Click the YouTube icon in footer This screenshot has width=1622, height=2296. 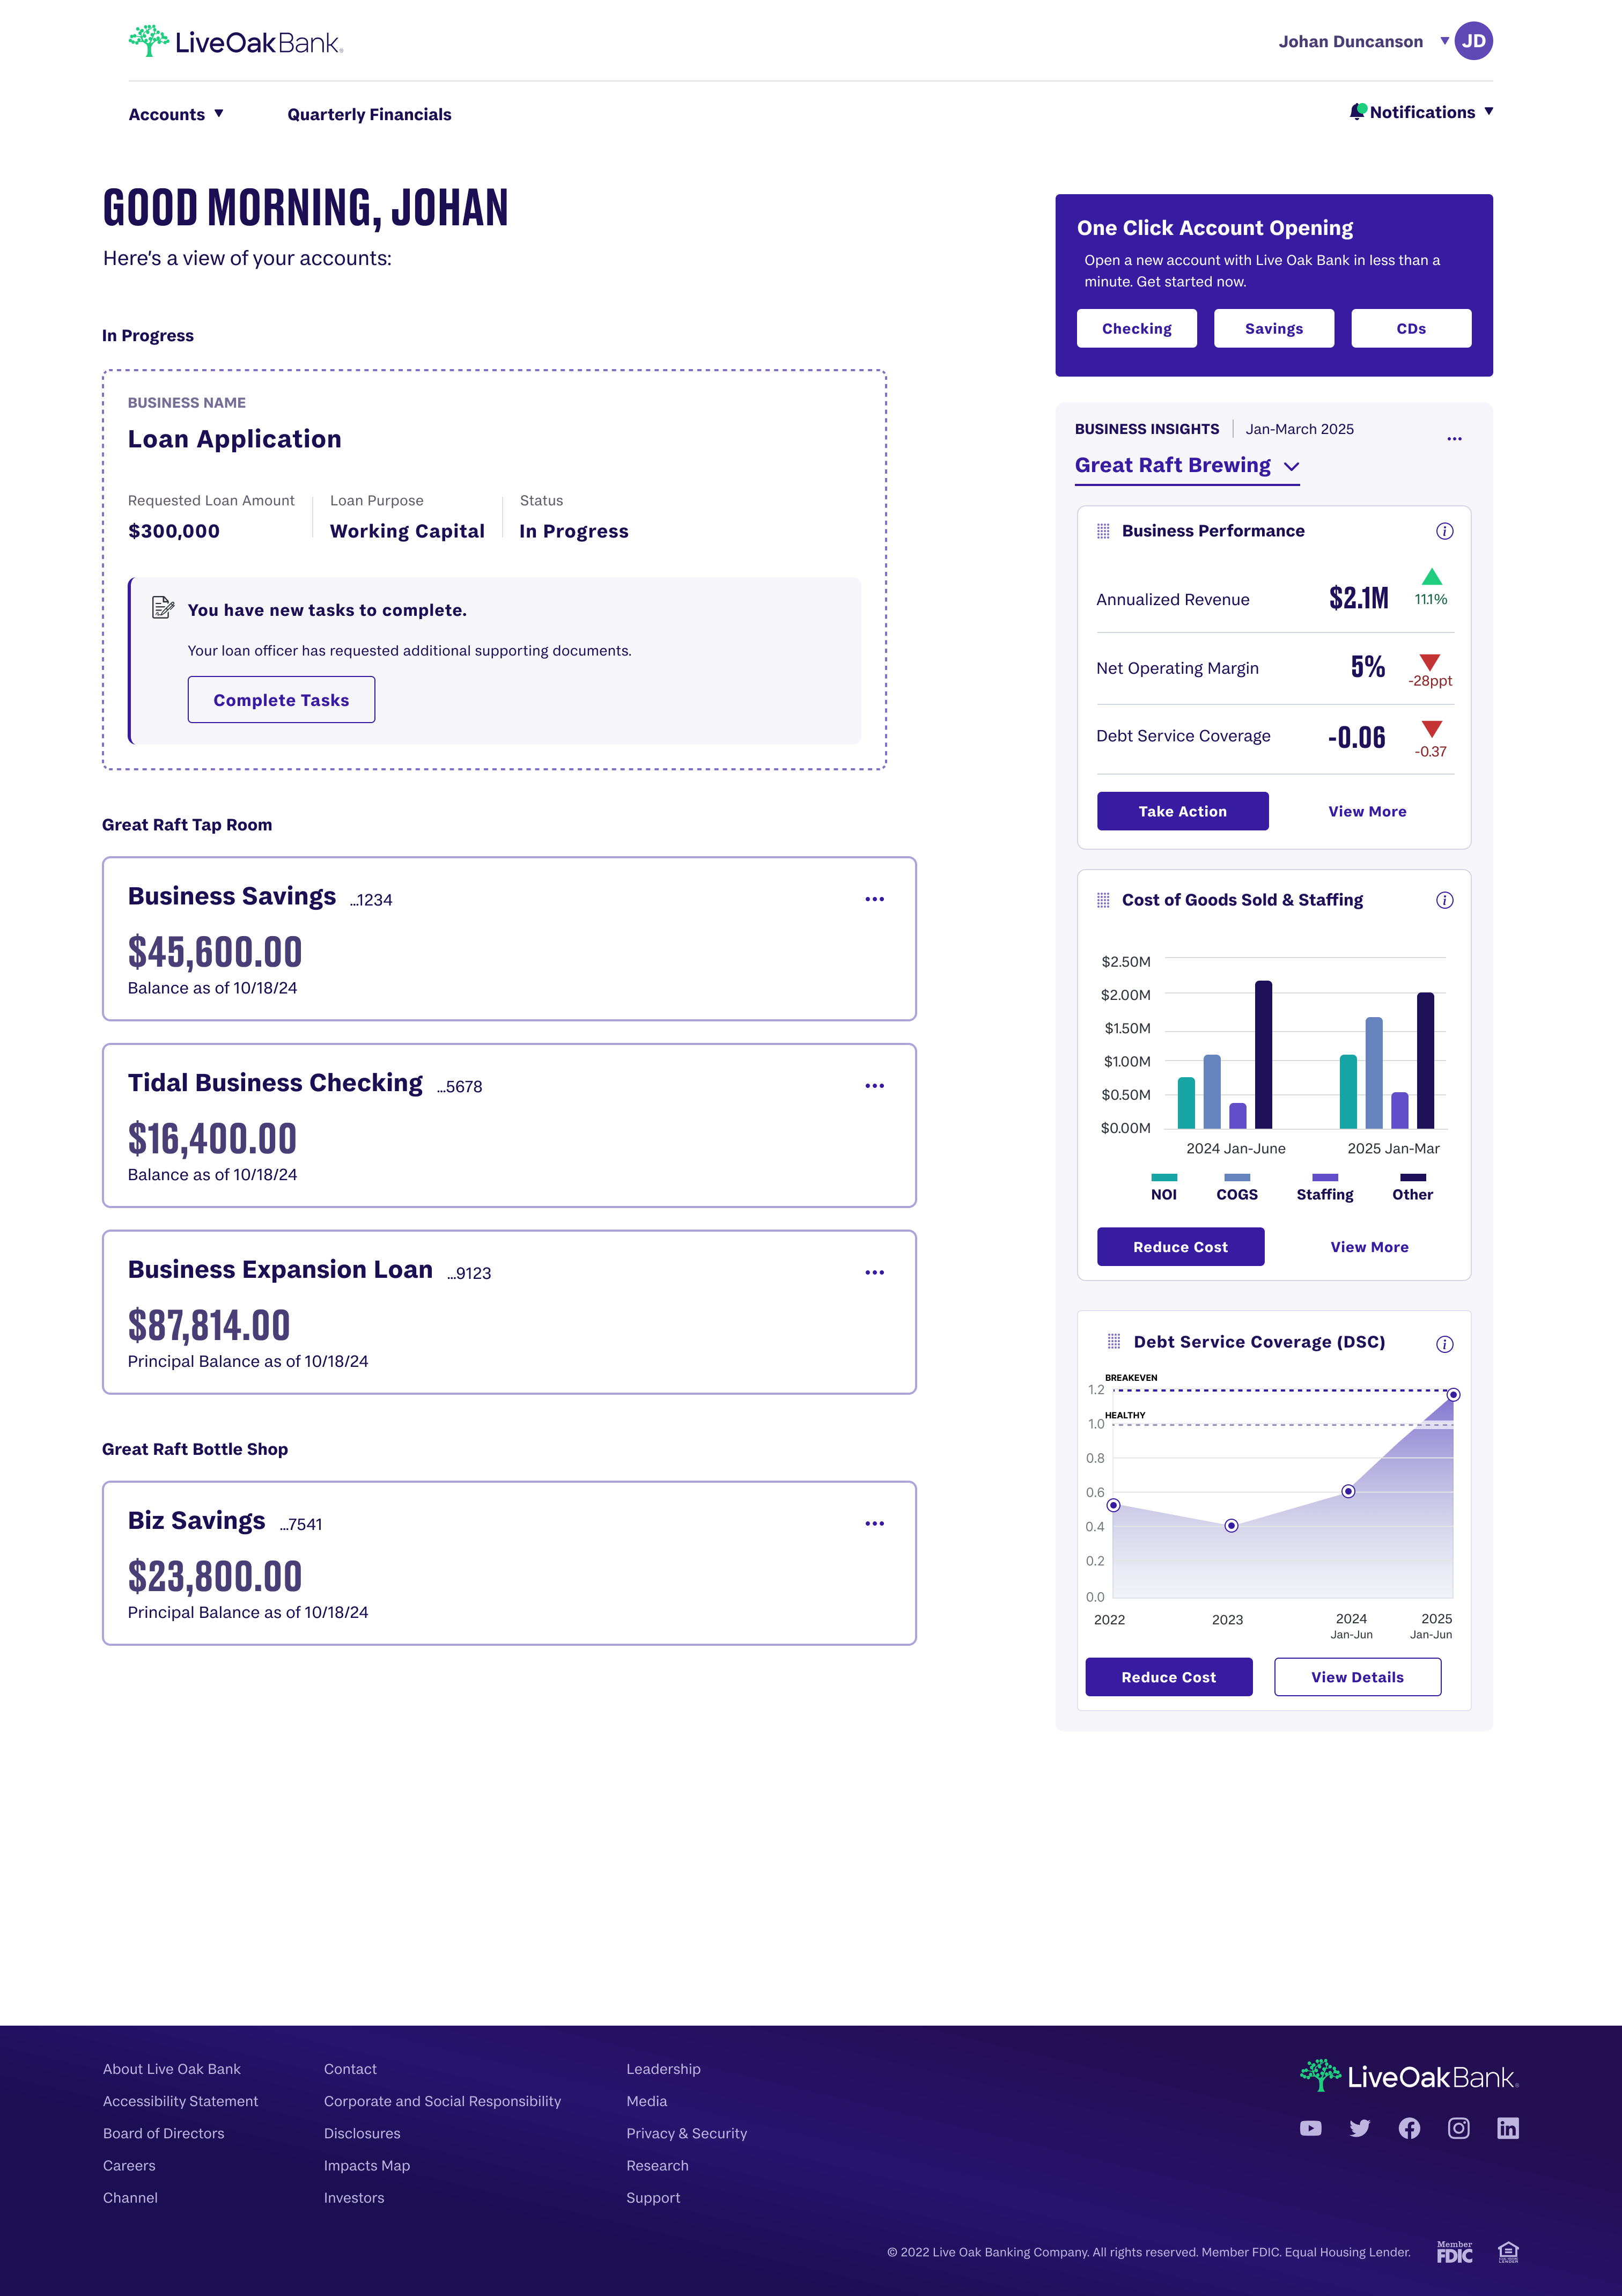pyautogui.click(x=1310, y=2128)
